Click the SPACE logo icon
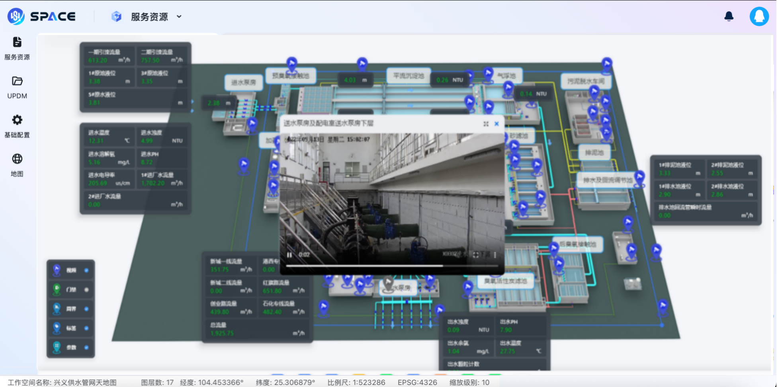 tap(16, 16)
